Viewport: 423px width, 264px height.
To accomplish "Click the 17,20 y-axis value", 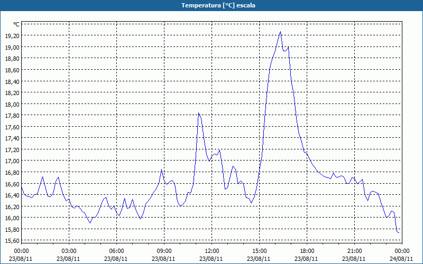I will pyautogui.click(x=12, y=149).
